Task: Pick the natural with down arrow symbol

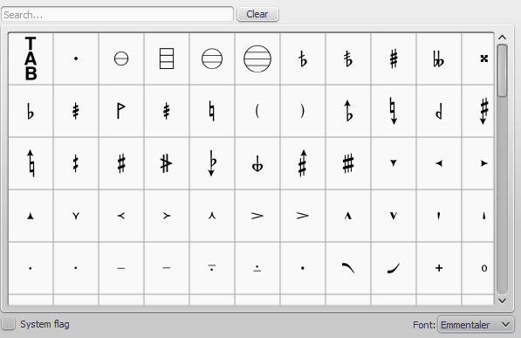Action: [394, 111]
